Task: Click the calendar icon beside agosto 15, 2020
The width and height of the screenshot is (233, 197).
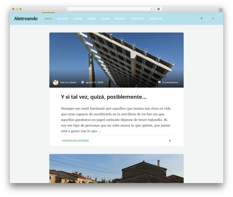Action: (82, 82)
